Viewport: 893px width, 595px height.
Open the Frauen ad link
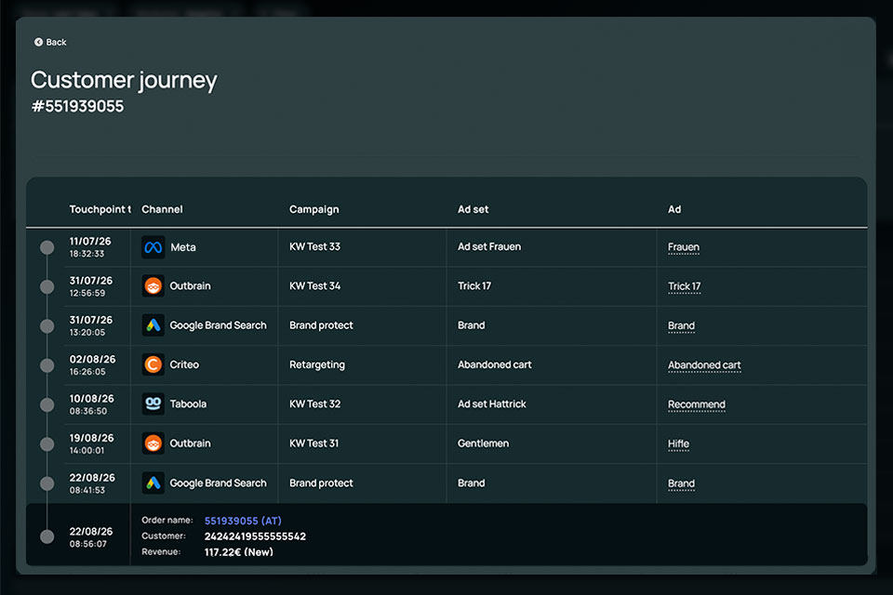(684, 247)
